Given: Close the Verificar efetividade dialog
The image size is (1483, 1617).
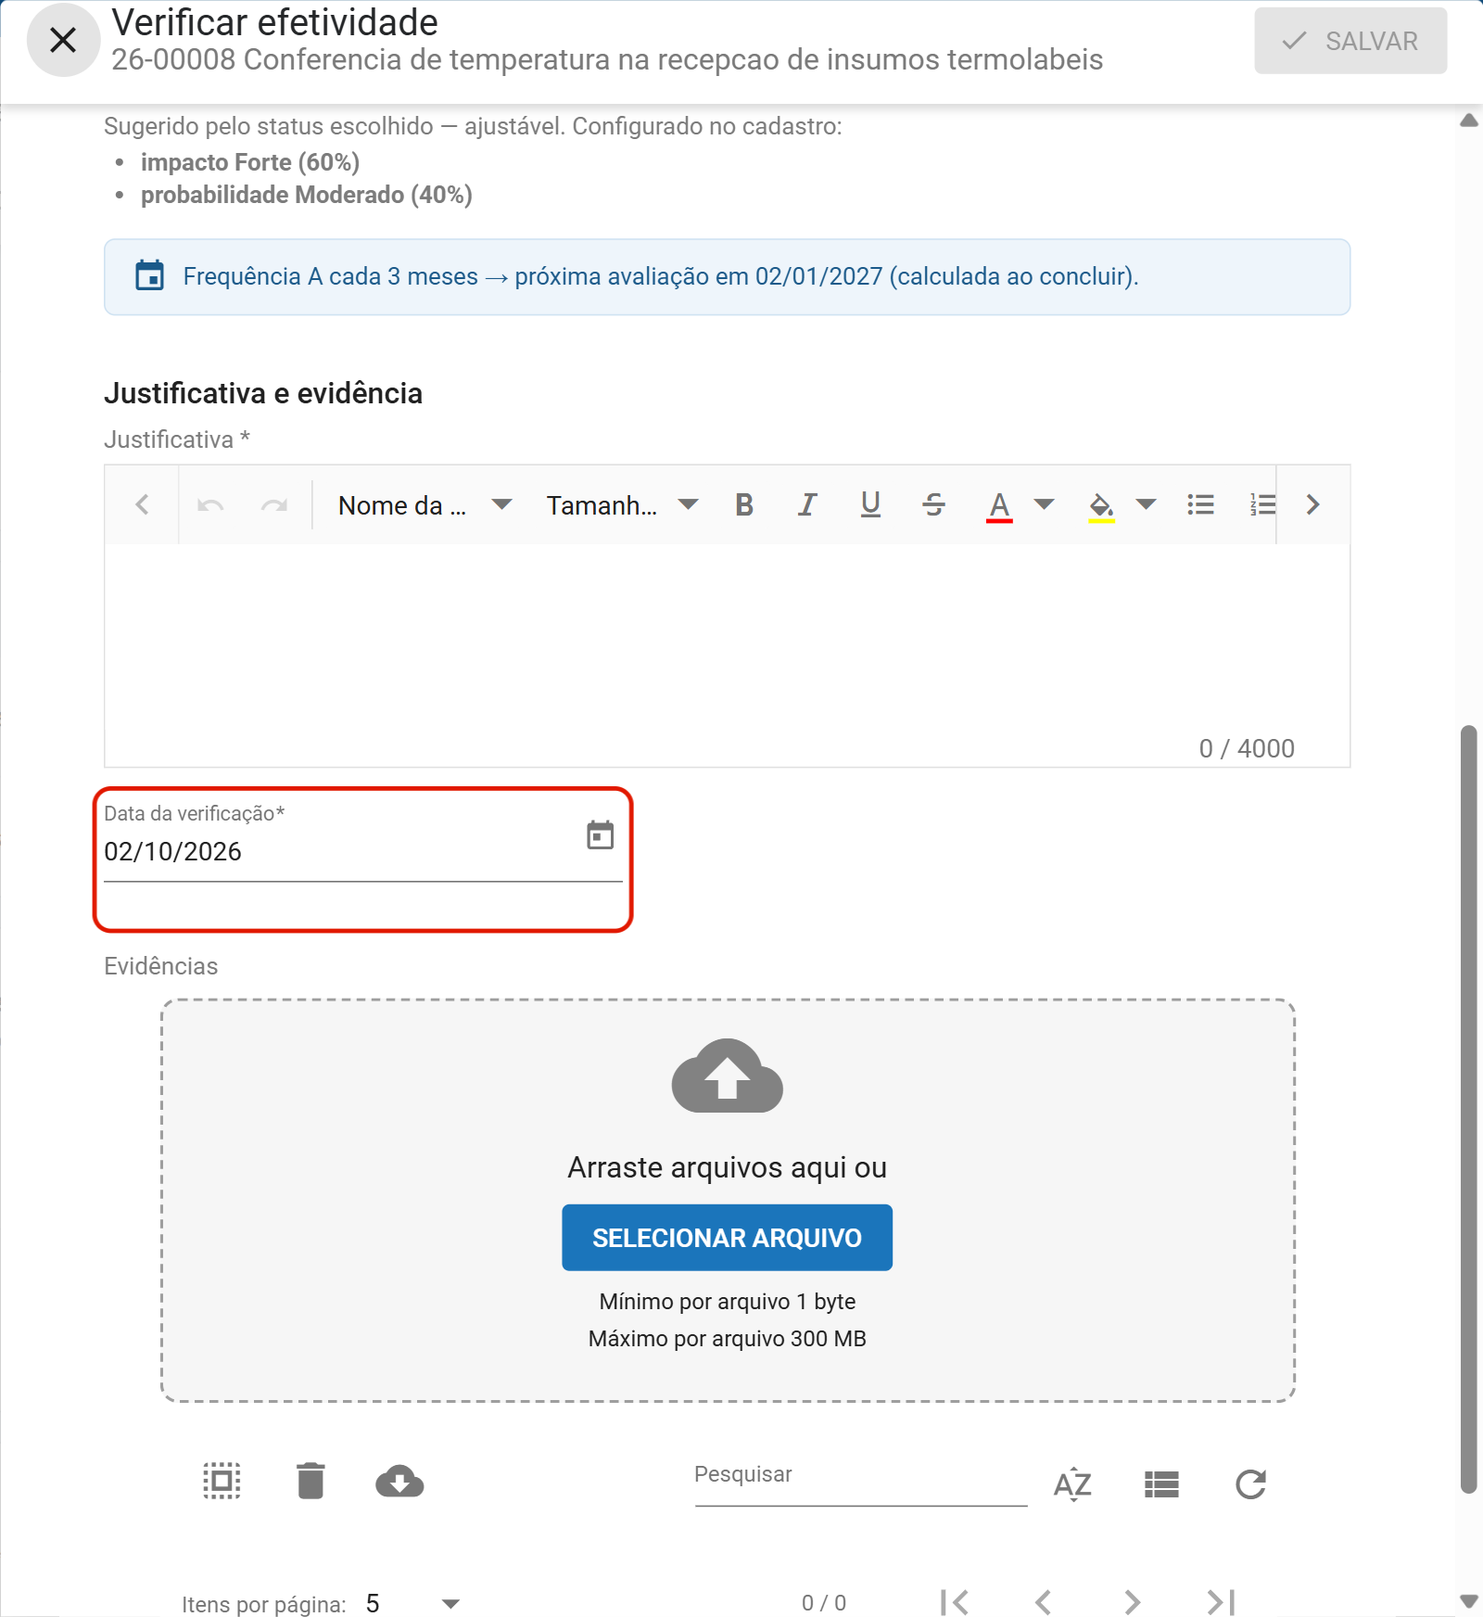Looking at the screenshot, I should (x=63, y=40).
